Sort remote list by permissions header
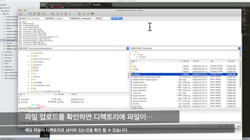This screenshot has width=250, height=140. point(218,61)
